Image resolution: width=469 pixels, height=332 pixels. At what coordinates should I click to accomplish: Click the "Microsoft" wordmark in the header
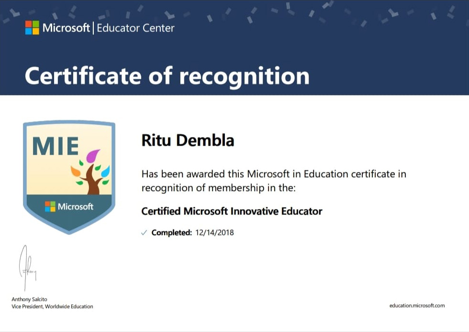pos(66,28)
